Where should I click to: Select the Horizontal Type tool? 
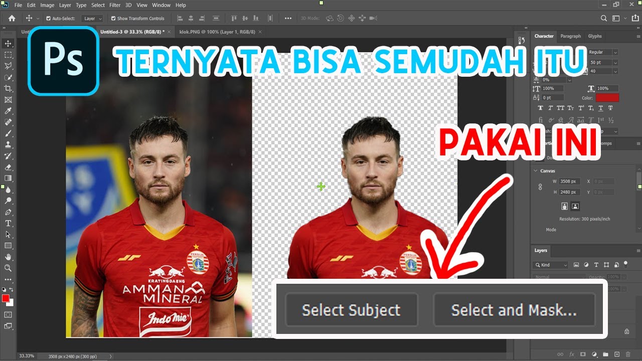pyautogui.click(x=8, y=223)
